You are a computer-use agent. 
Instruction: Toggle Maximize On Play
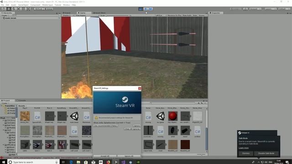[174, 15]
